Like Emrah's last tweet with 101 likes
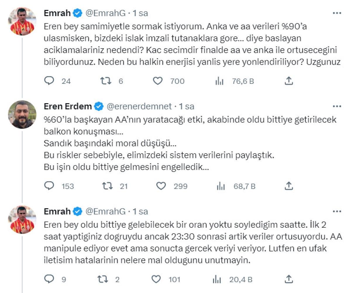The height and width of the screenshot is (293, 351). 157,279
